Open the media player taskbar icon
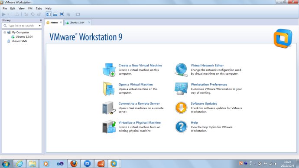The image size is (299, 168). (46, 164)
